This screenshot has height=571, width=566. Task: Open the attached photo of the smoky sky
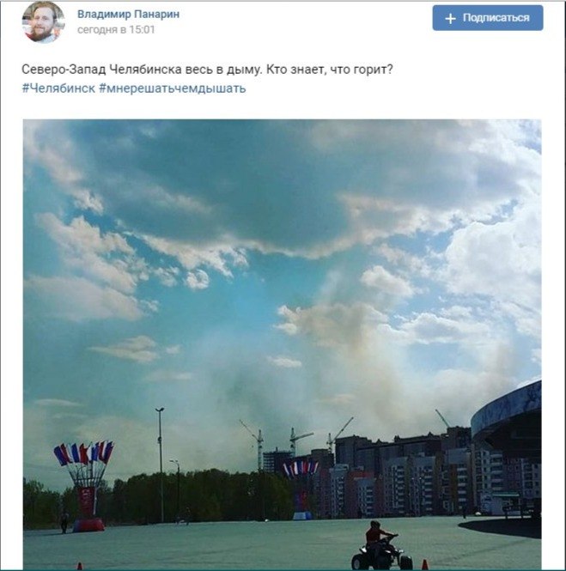point(282,344)
